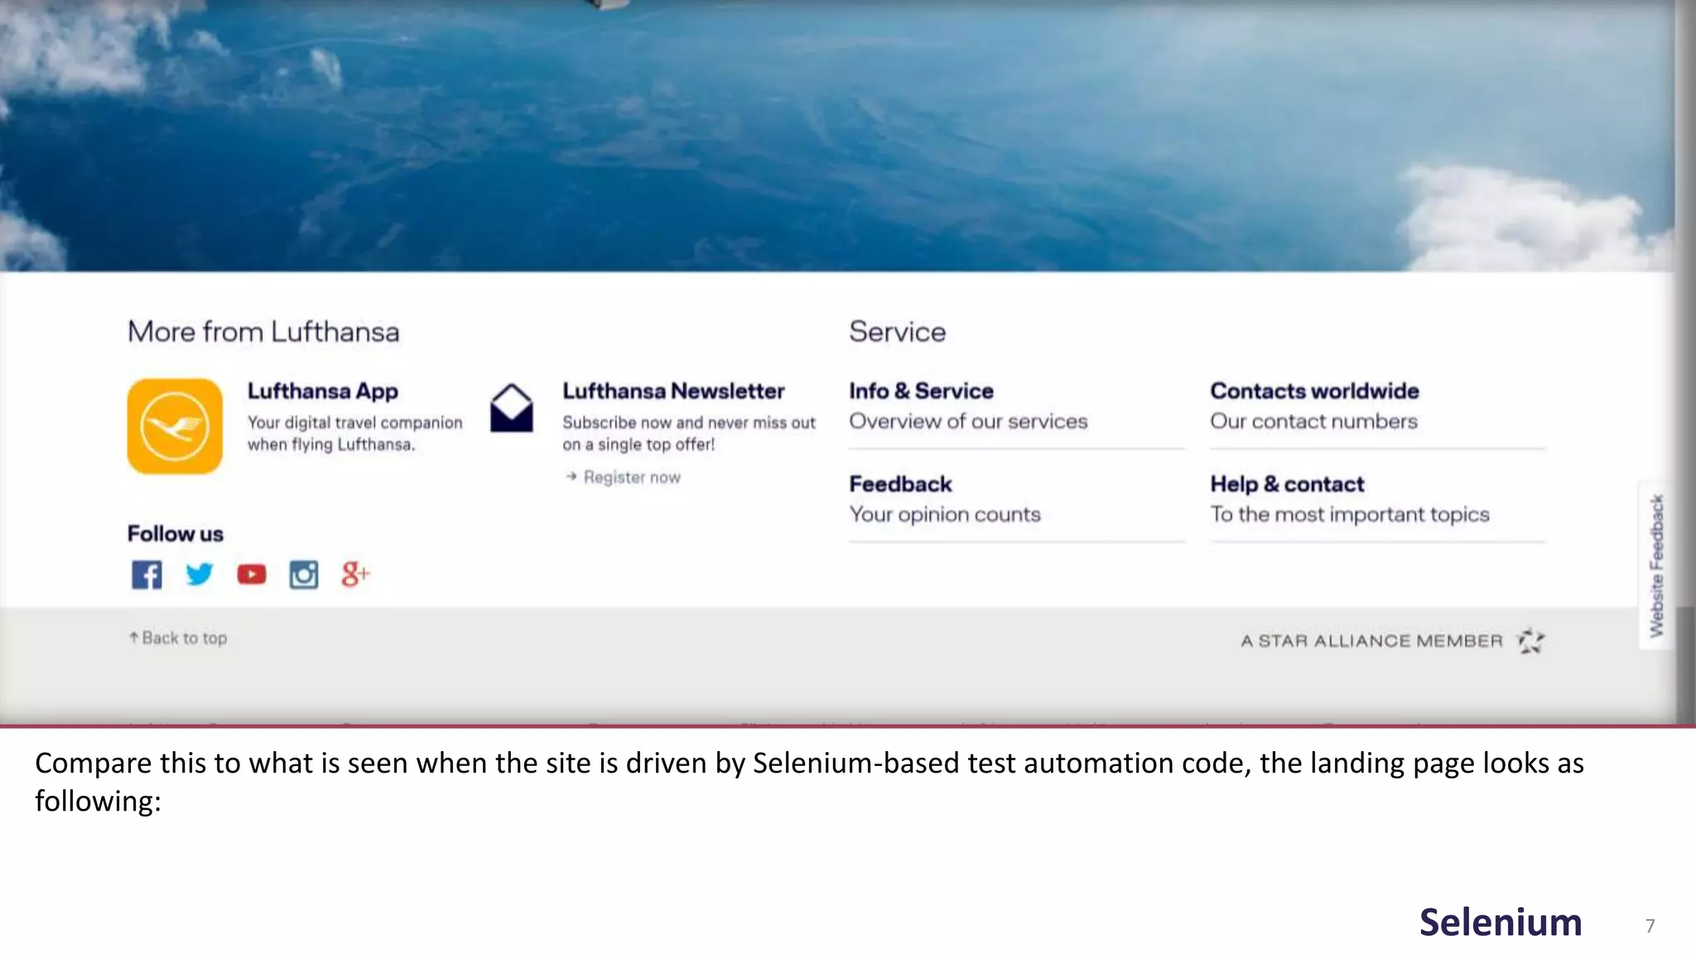Click 'Overview of our services' text
This screenshot has height=954, width=1696.
click(x=968, y=422)
